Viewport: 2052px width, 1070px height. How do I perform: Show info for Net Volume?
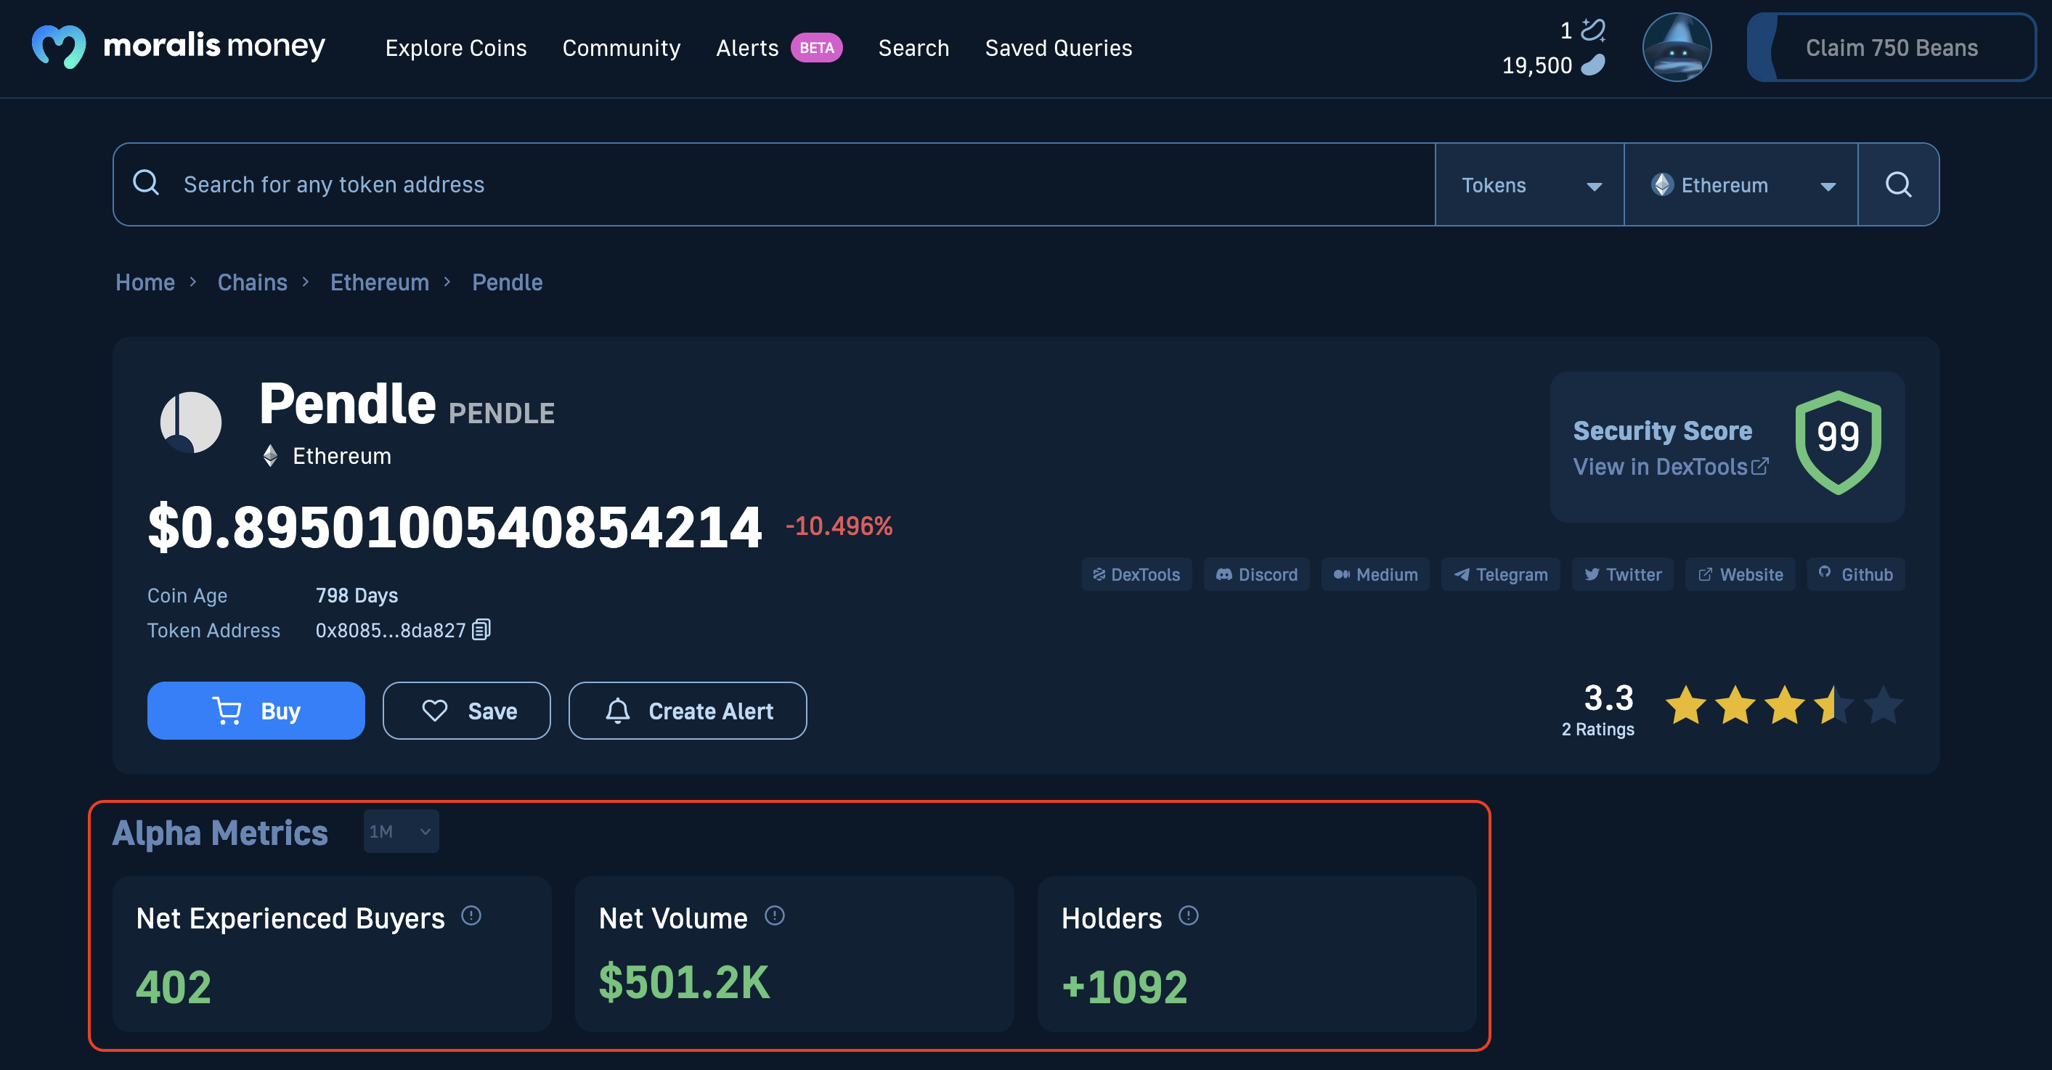(774, 915)
